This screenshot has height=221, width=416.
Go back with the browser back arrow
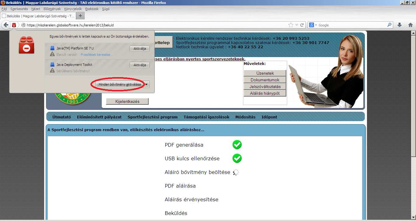click(6, 25)
